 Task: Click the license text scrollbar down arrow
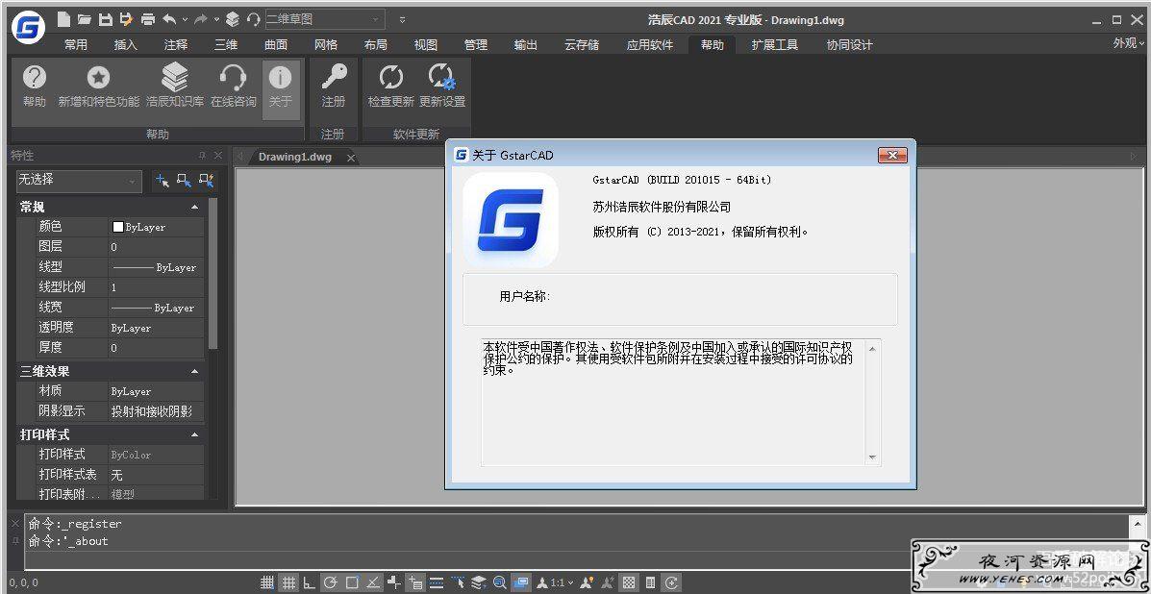pyautogui.click(x=872, y=458)
